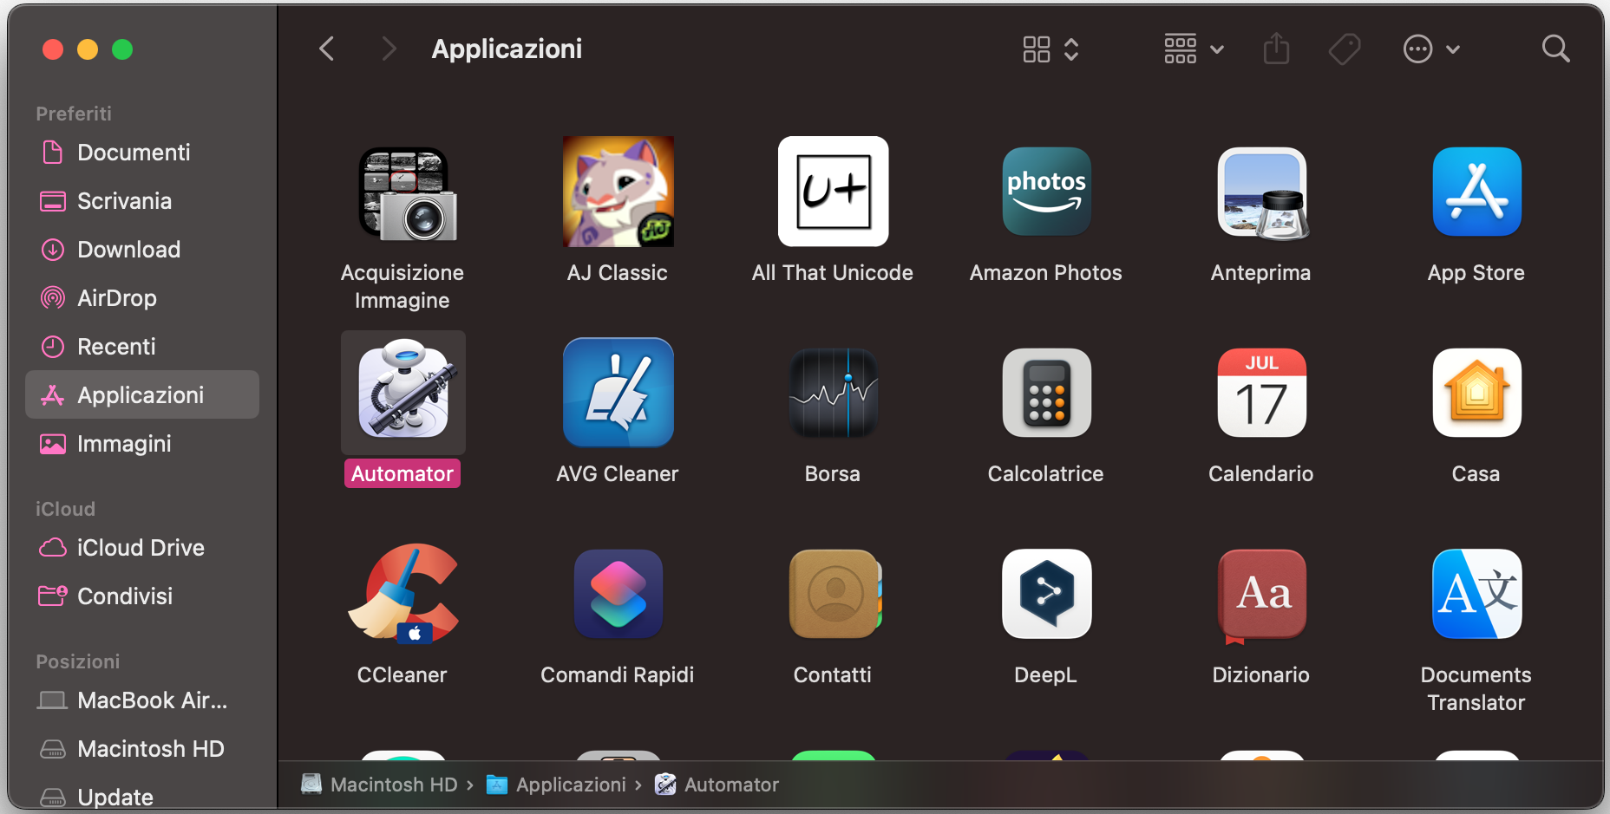Go forward with the right chevron
1610x814 pixels.
click(389, 49)
